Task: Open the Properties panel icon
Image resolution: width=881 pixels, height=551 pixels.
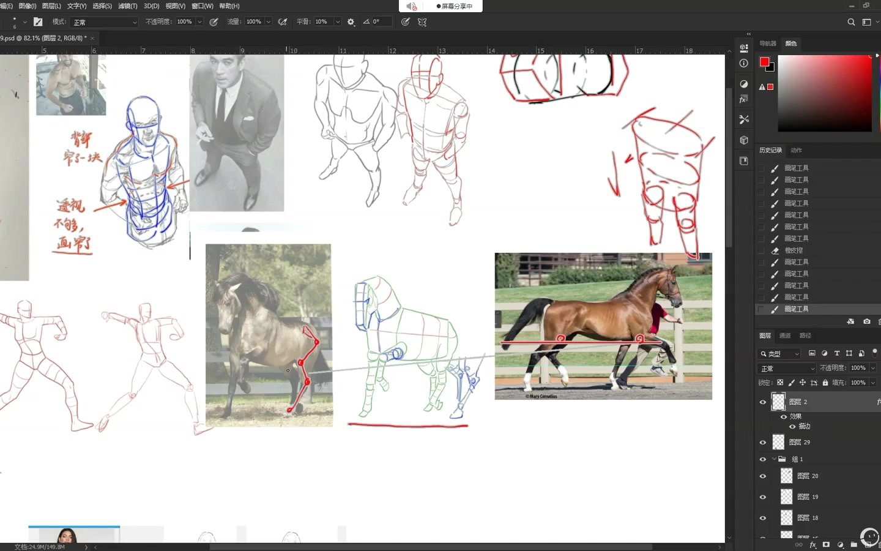Action: pos(744,48)
